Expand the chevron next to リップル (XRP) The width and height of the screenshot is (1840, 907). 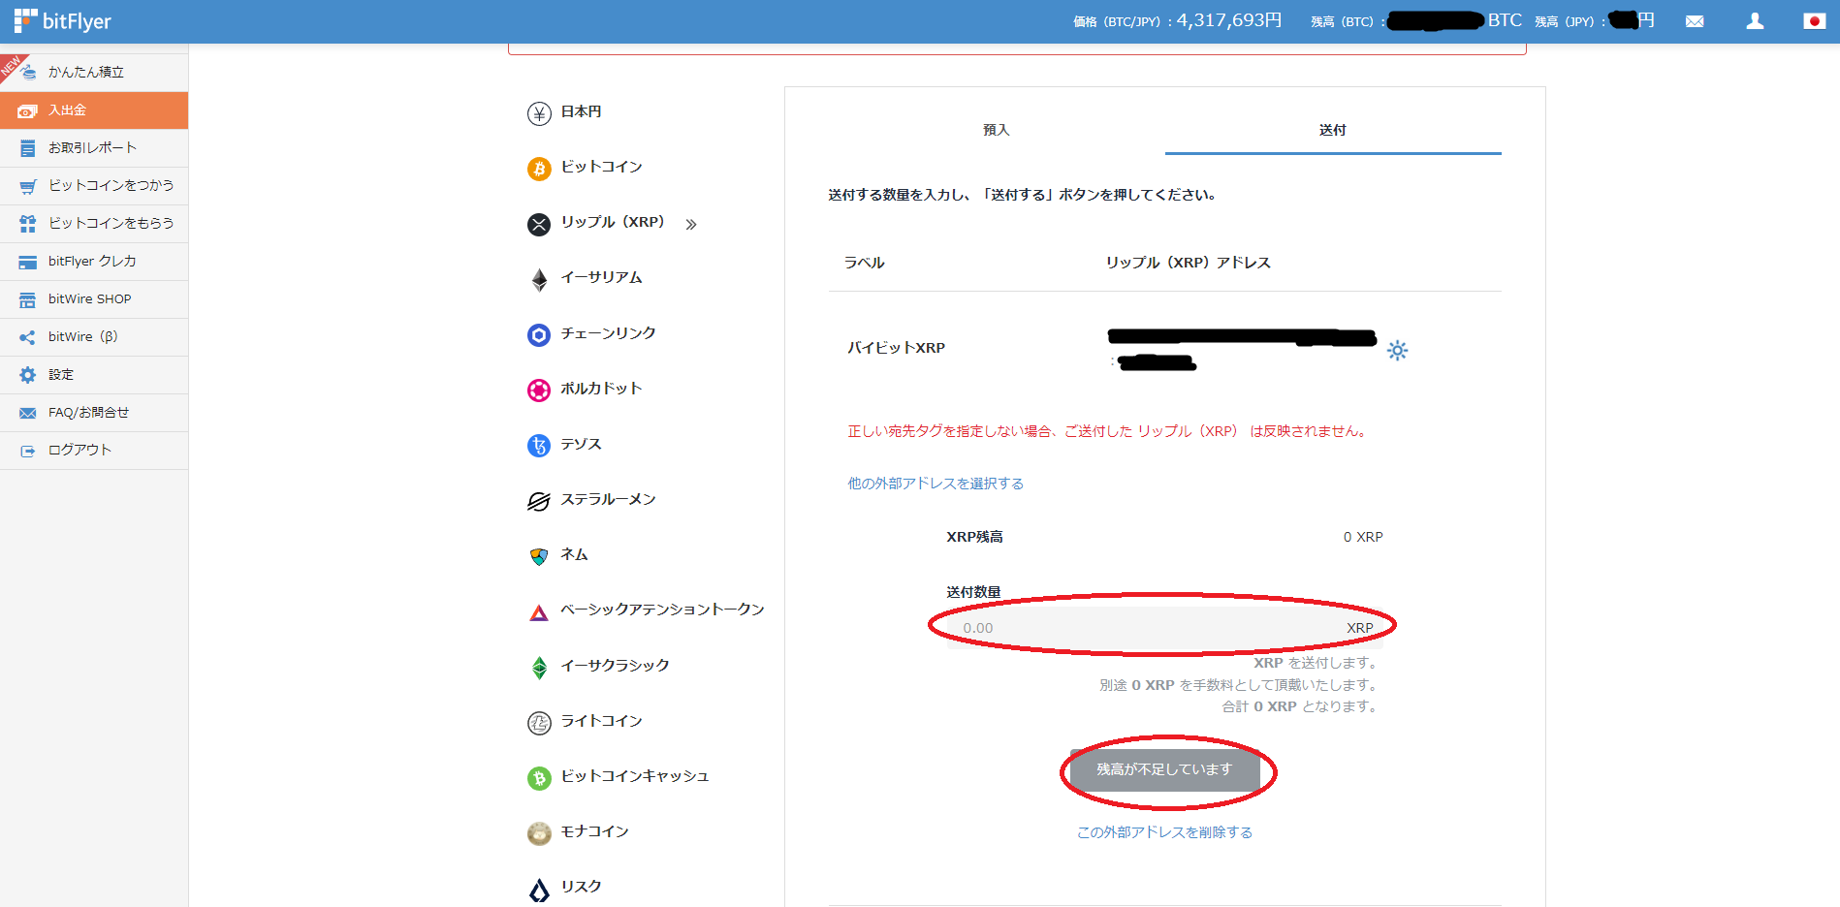click(691, 224)
